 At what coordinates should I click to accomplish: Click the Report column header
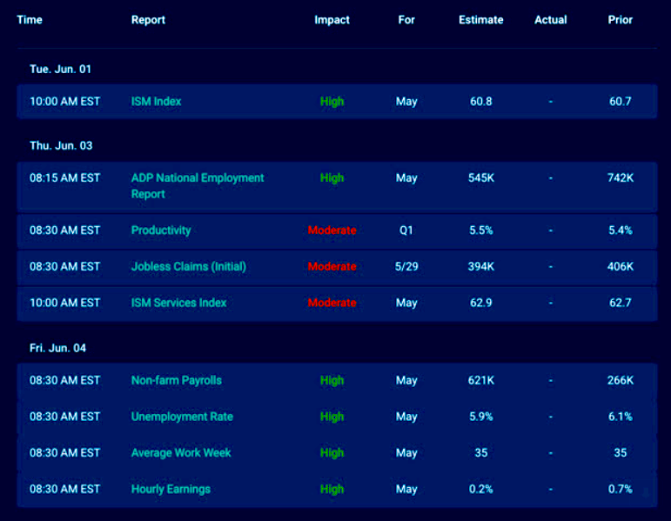point(148,19)
